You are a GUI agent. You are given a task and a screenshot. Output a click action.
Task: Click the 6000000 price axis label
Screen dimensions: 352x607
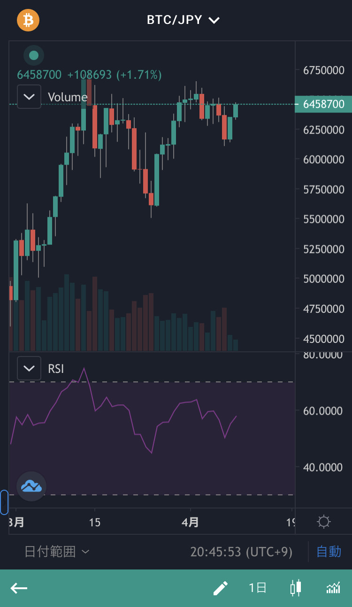324,159
